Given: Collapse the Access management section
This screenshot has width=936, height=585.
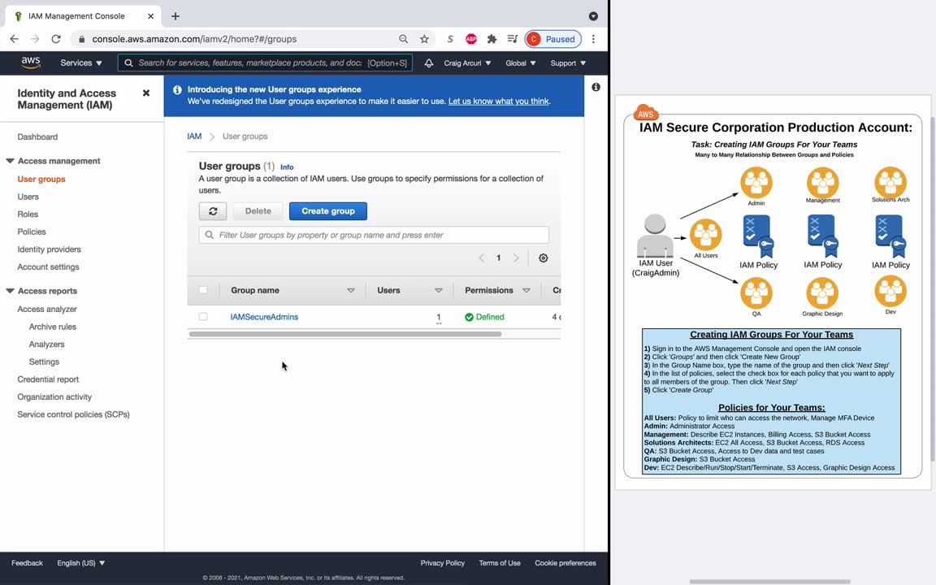Looking at the screenshot, I should (x=10, y=161).
